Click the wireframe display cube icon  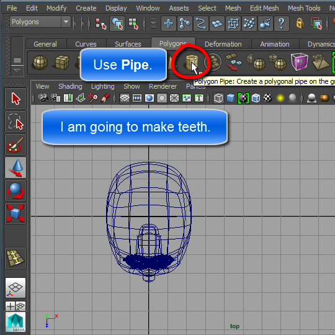(x=218, y=98)
